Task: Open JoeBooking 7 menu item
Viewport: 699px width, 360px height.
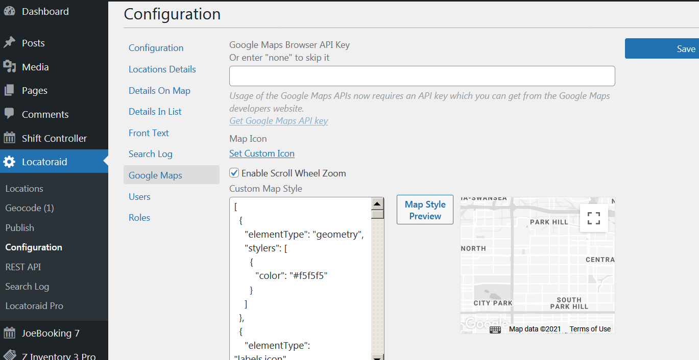Action: pos(54,333)
